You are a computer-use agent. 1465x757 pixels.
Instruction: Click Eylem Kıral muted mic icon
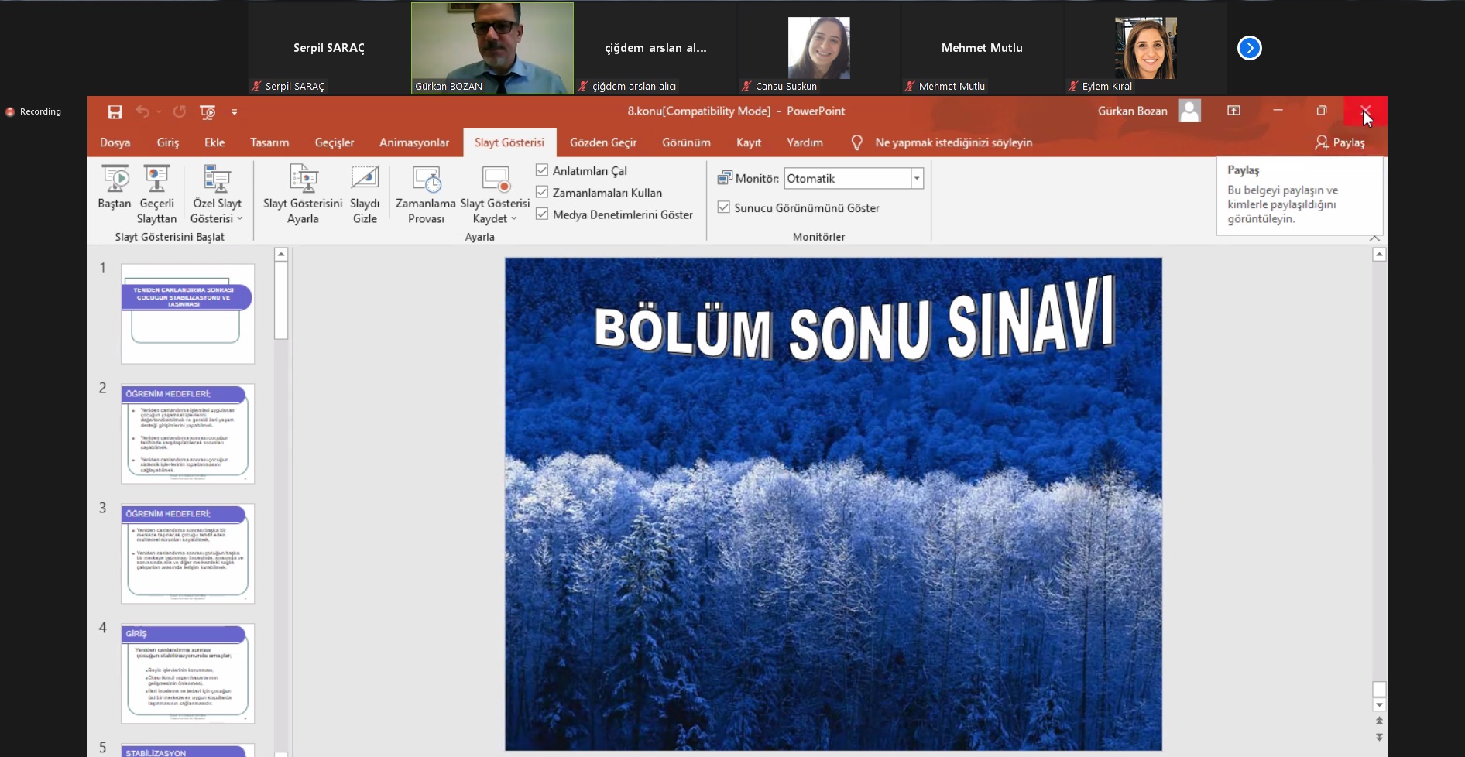click(1073, 86)
